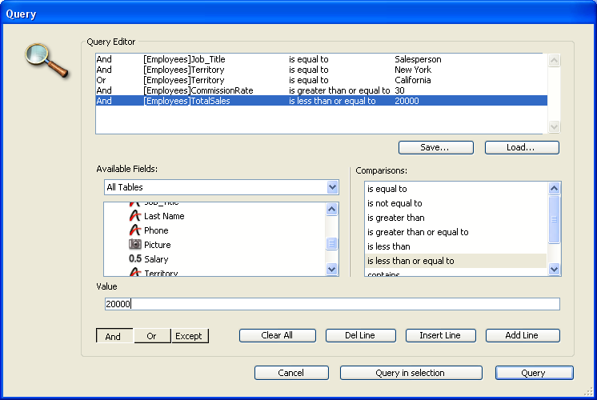Select the And conjunction toggle
Image resolution: width=597 pixels, height=400 pixels.
point(114,336)
